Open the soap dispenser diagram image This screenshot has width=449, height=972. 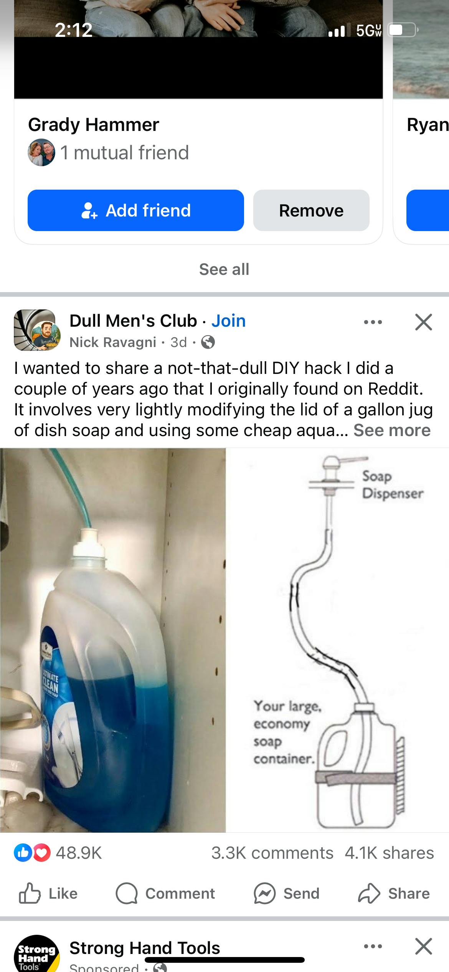click(x=337, y=640)
